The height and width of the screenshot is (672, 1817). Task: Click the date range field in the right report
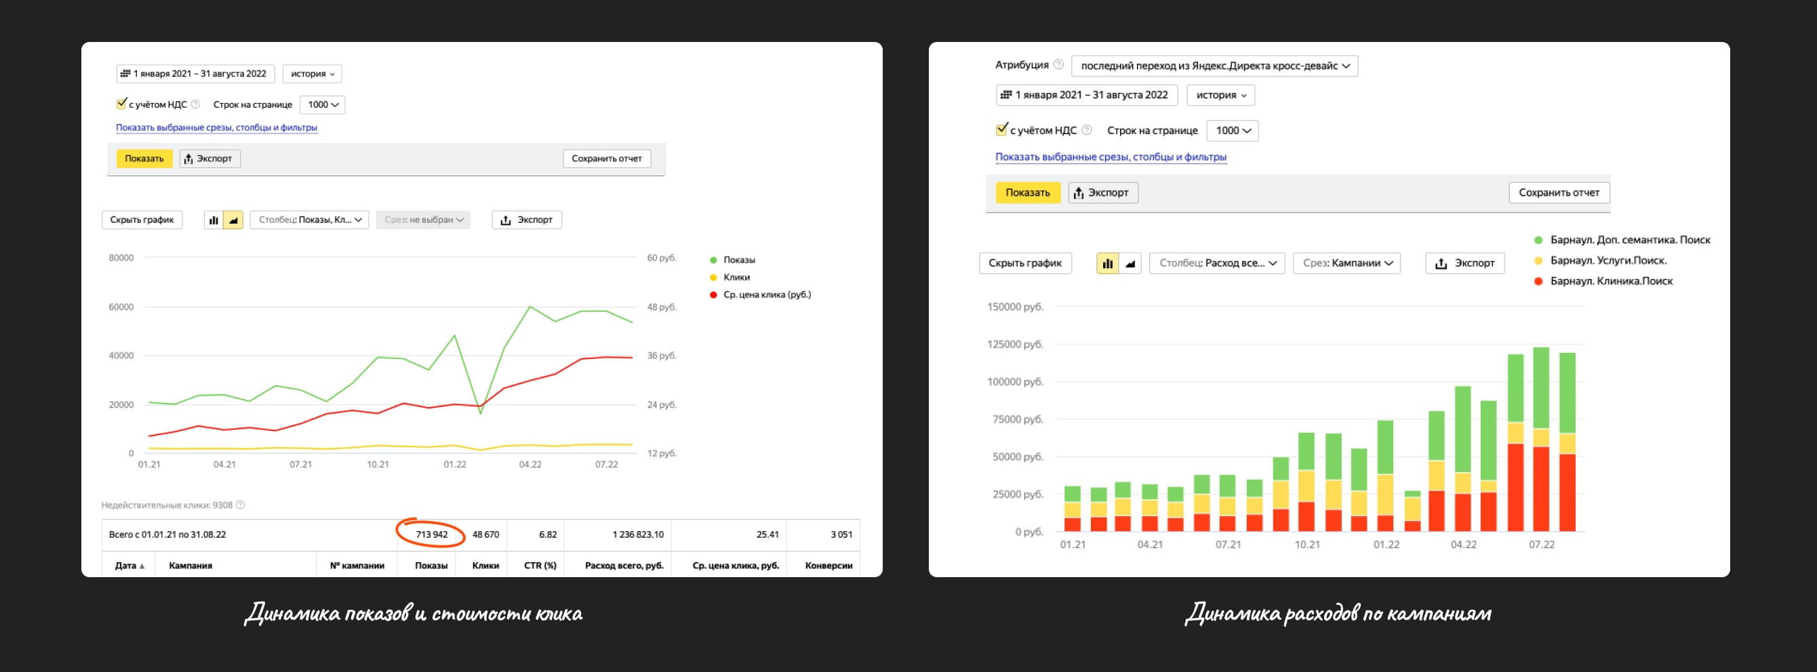[1086, 95]
